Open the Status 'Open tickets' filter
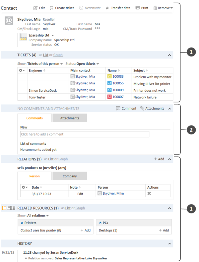This screenshot has height=262, width=199. 88,64
